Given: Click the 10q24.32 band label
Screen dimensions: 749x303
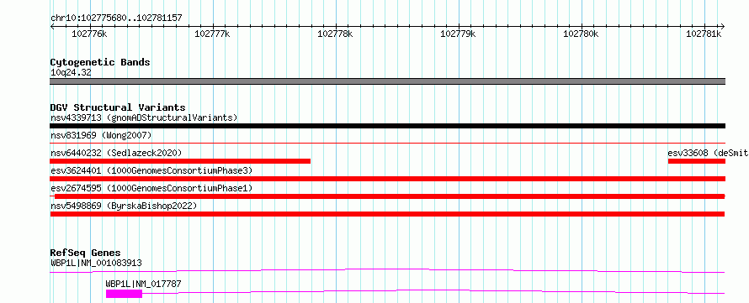Looking at the screenshot, I should pos(71,73).
